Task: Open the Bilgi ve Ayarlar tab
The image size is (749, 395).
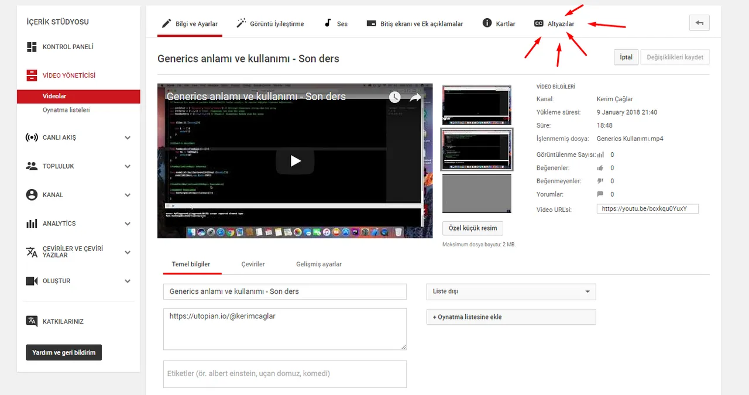Action: point(190,24)
